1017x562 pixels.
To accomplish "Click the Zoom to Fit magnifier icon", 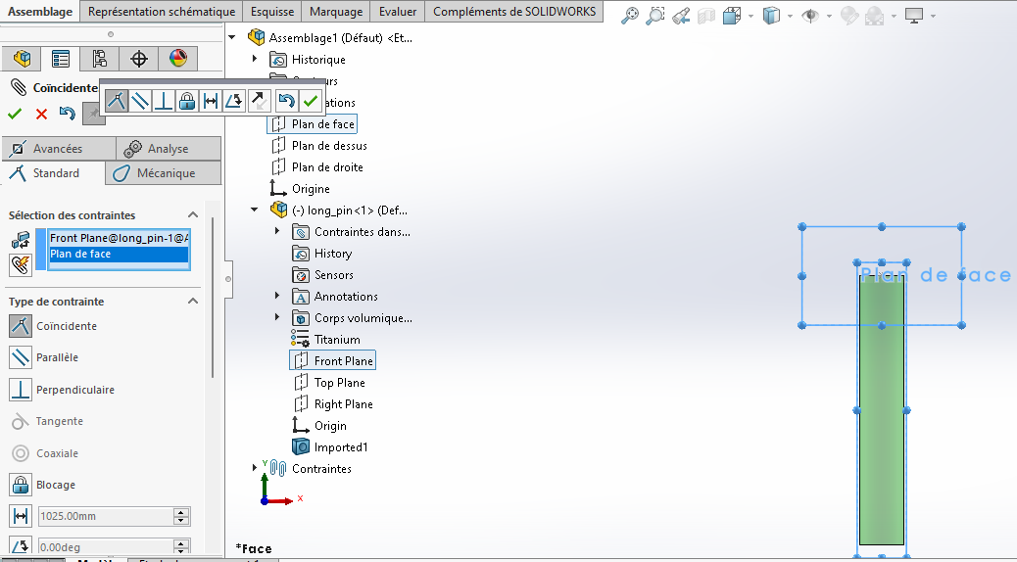I will click(631, 16).
